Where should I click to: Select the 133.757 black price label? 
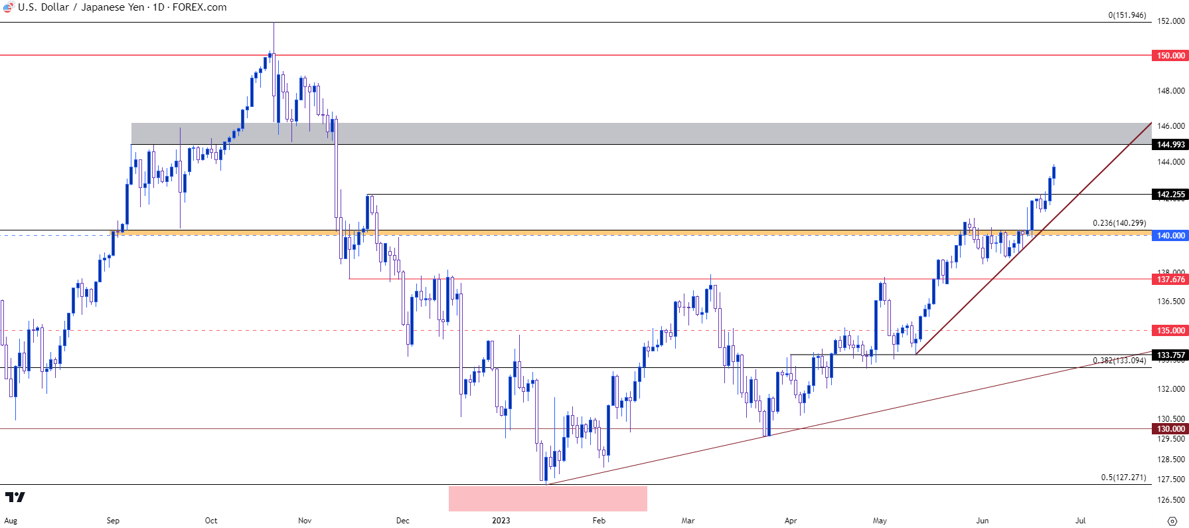click(x=1170, y=355)
